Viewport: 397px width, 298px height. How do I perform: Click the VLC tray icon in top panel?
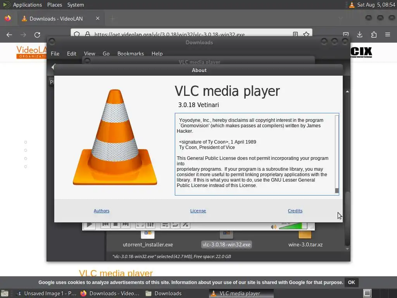coord(352,5)
